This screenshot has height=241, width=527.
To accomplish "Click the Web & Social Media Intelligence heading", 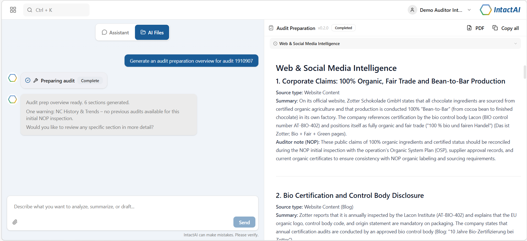I will pos(336,68).
